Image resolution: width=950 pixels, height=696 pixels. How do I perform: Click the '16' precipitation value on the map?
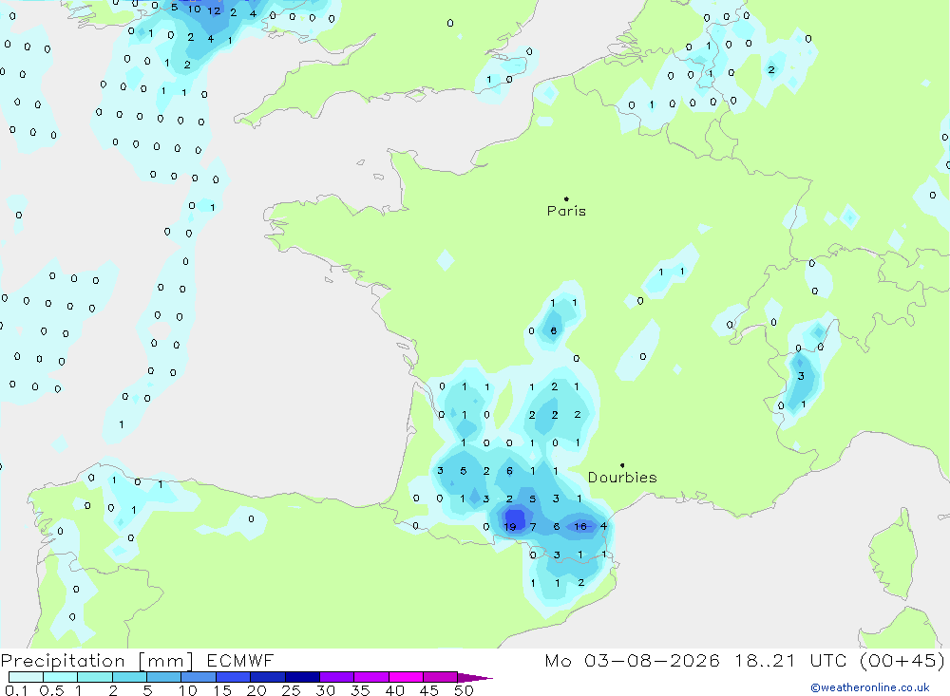click(x=580, y=526)
